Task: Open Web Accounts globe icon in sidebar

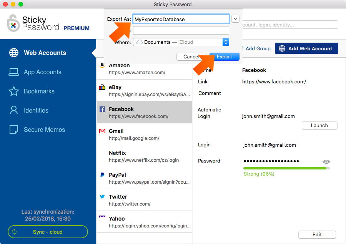Action: 14,53
